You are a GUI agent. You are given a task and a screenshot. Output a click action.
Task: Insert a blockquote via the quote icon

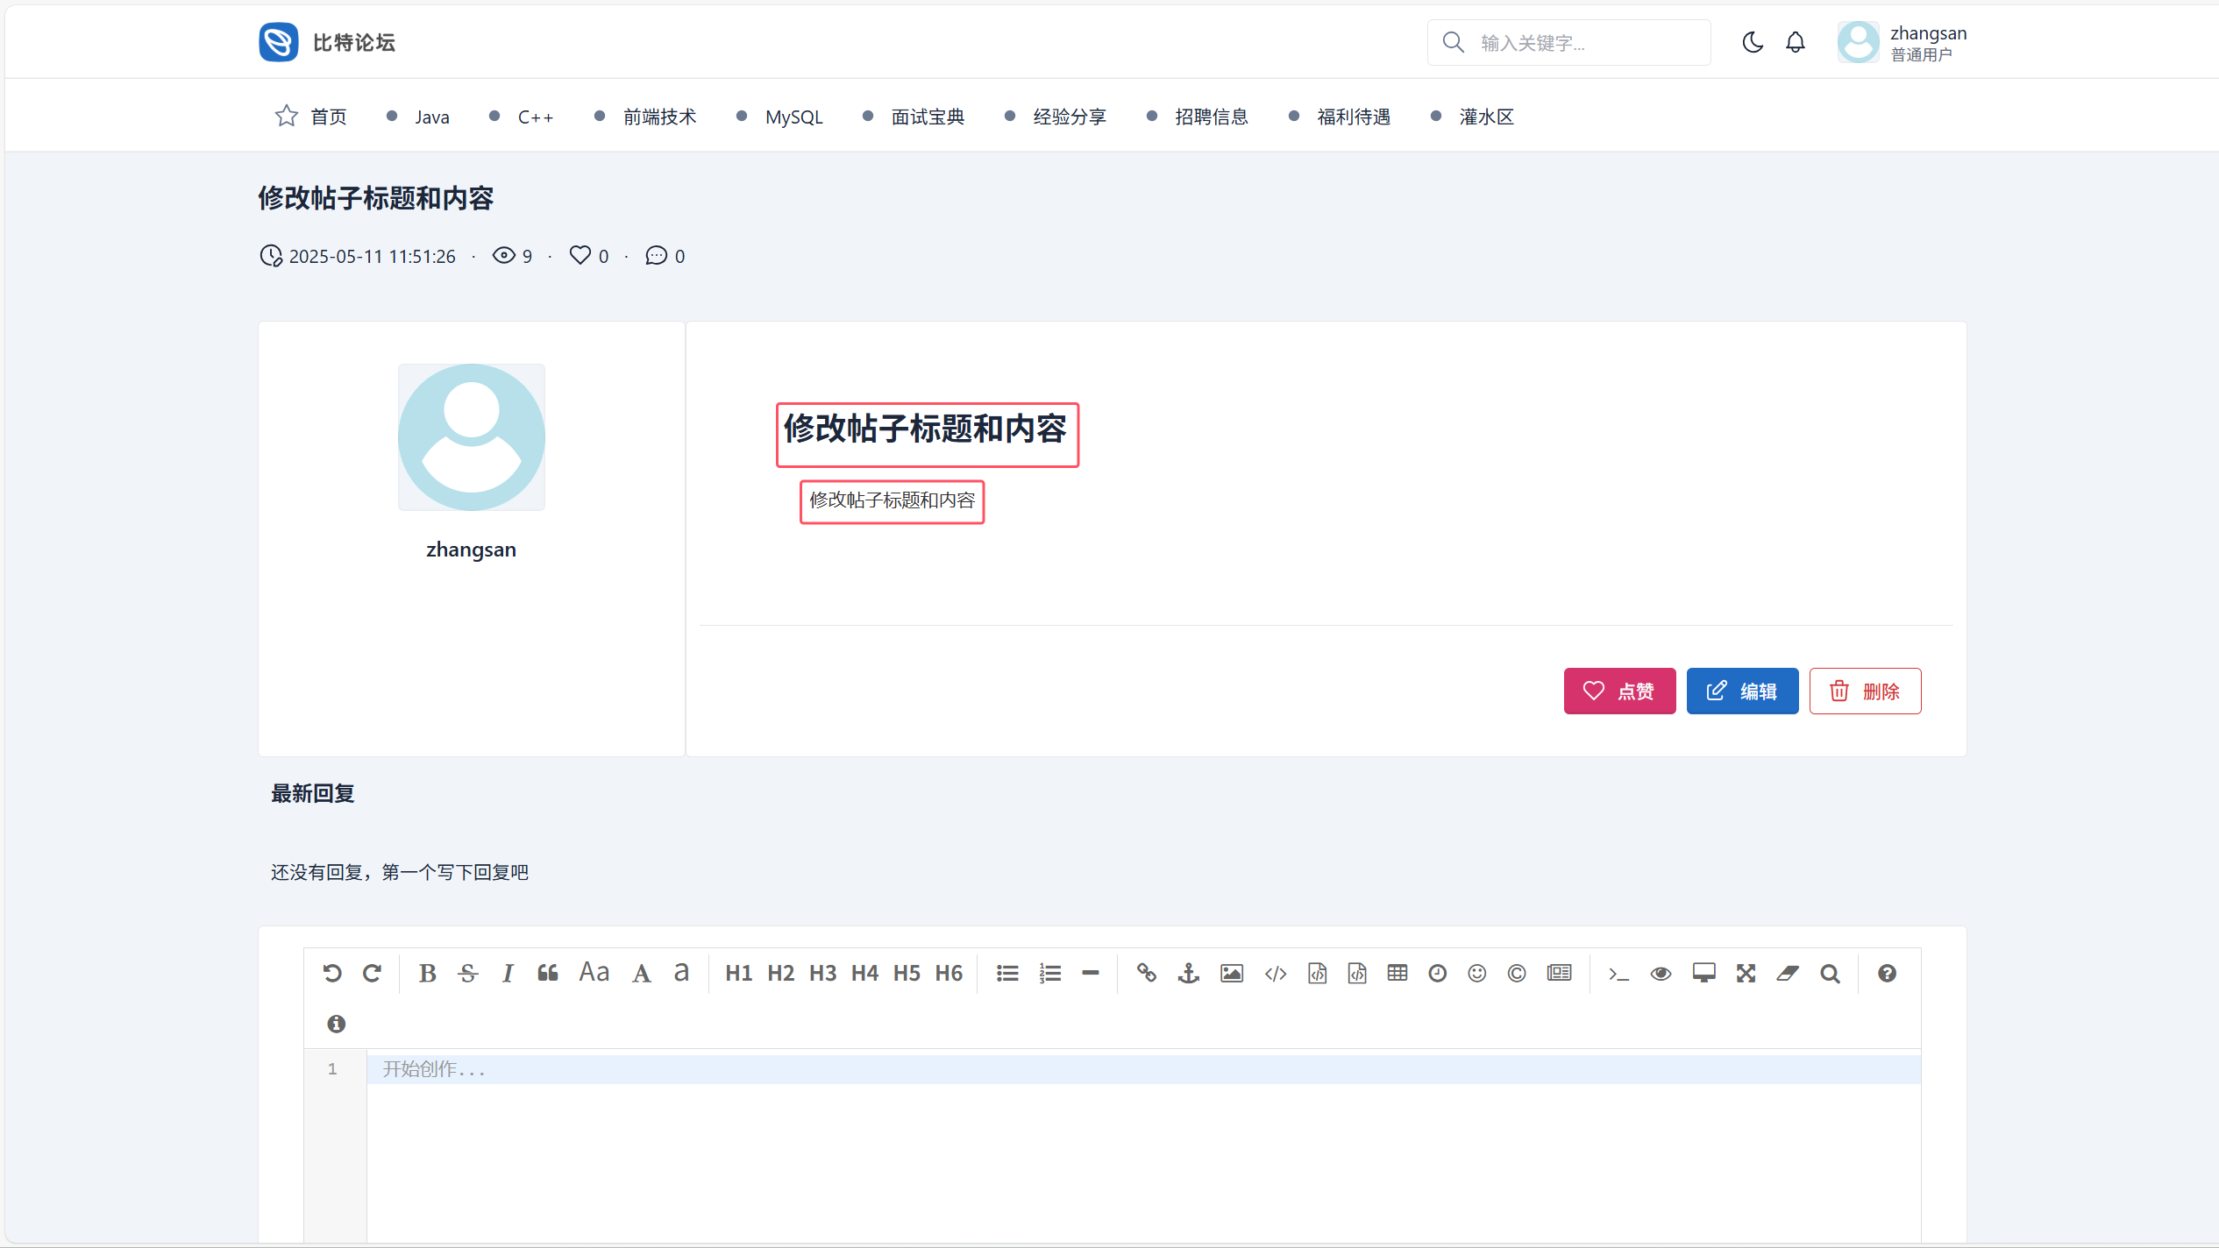(x=548, y=973)
